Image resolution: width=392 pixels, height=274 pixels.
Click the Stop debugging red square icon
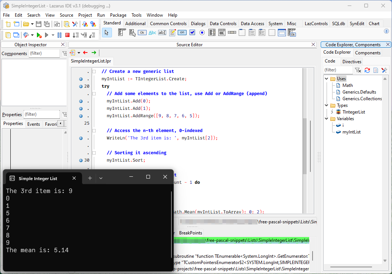click(x=67, y=35)
